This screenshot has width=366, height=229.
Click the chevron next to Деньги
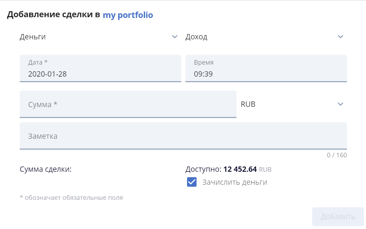[175, 37]
